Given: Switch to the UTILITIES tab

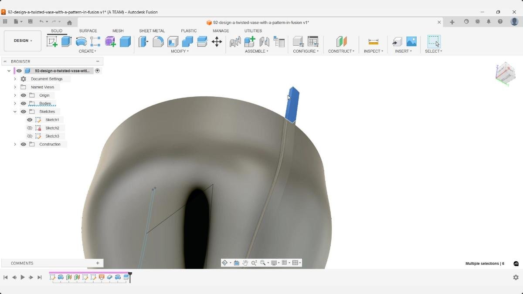Looking at the screenshot, I should (253, 31).
